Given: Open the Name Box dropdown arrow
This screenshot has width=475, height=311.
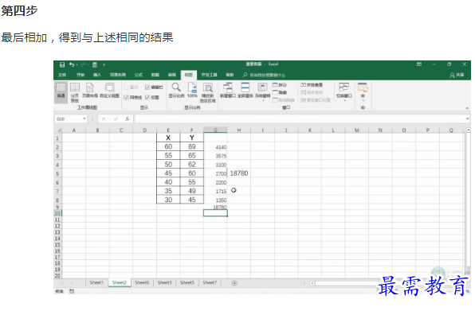Looking at the screenshot, I should [84, 119].
